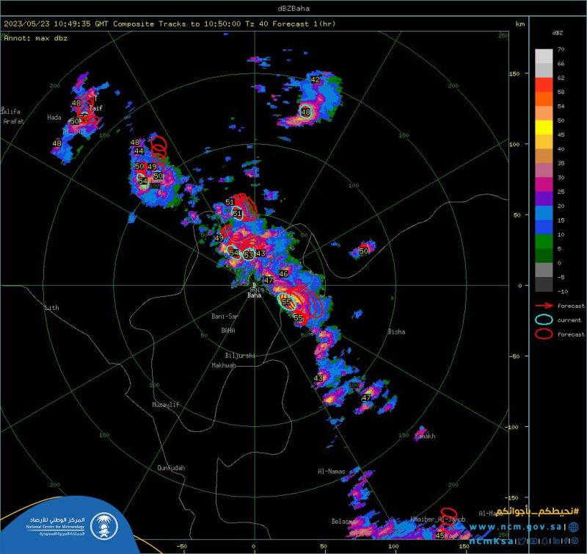Click the red forecast arrow legend symbol
This screenshot has width=587, height=554.
[544, 306]
